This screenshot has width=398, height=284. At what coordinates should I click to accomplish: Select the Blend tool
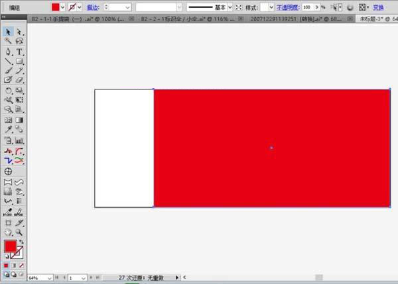tap(19, 129)
